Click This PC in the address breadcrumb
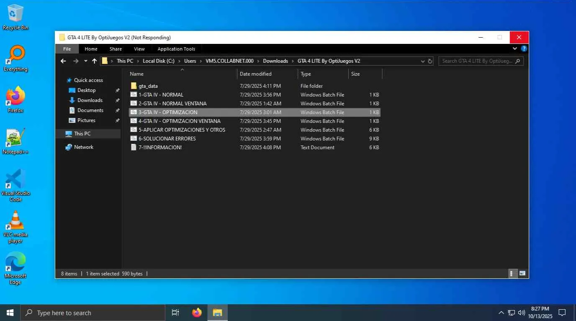The width and height of the screenshot is (576, 321). (125, 61)
